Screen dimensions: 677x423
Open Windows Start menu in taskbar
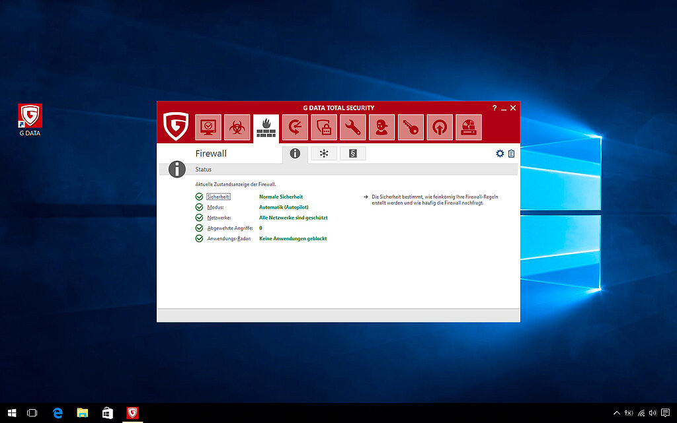(x=11, y=413)
